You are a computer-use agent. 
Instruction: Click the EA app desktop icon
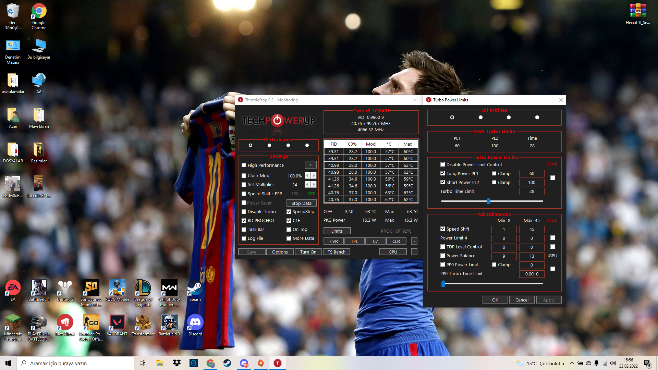click(x=13, y=288)
